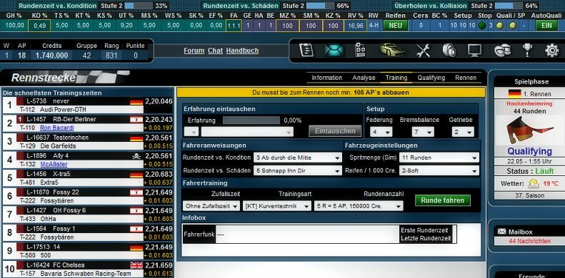Viewport: 565px width, 278px height.
Task: Open the Handbuch link
Action: coord(243,51)
